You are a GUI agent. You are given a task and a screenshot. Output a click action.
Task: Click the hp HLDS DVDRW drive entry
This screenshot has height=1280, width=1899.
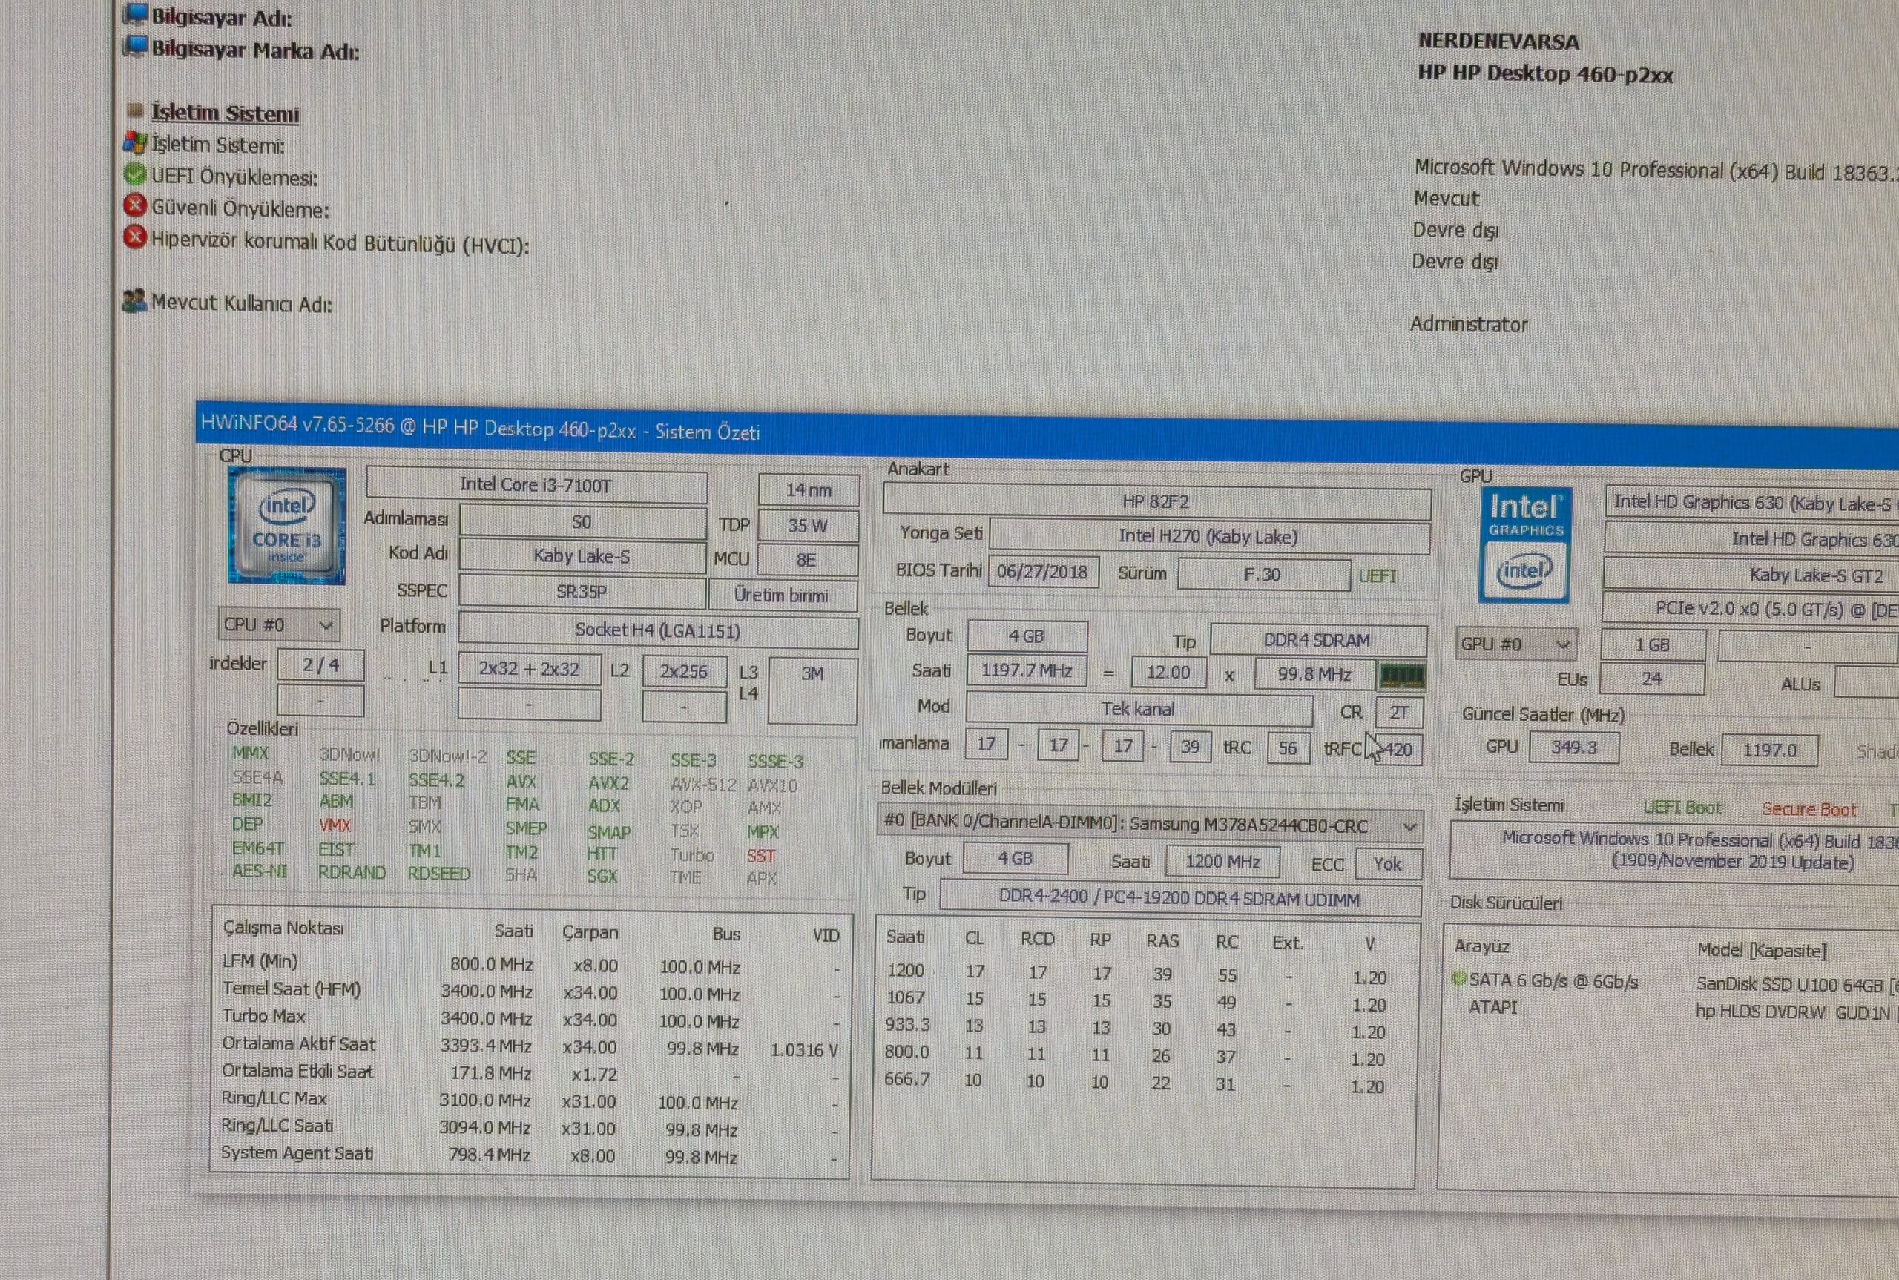[x=1798, y=1013]
